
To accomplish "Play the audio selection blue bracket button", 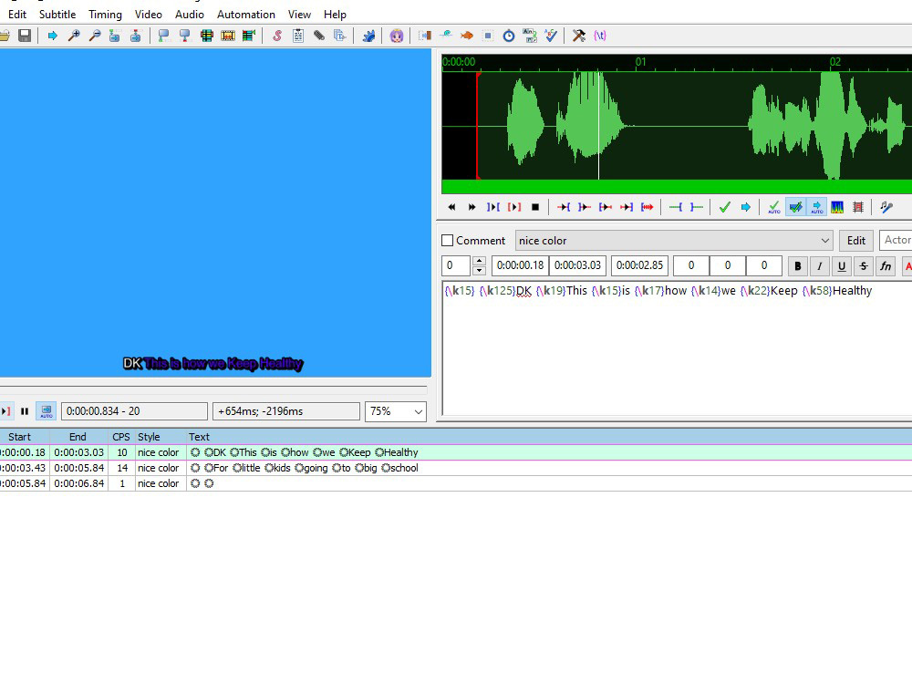I will coord(493,207).
